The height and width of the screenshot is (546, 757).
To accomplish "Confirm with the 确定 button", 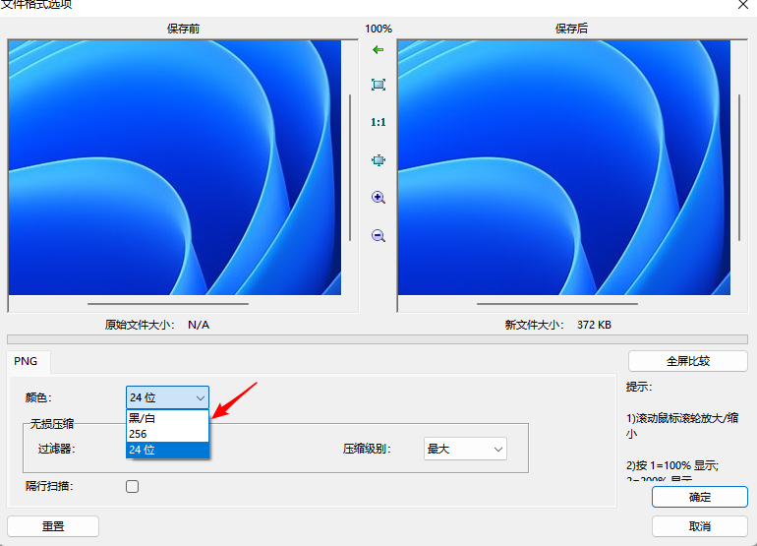I will [x=700, y=497].
